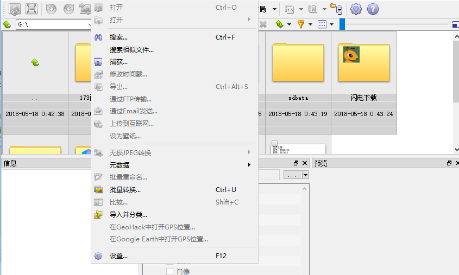This screenshot has width=459, height=275.
Task: Click the view image toolbar icon
Action: click(x=14, y=9)
